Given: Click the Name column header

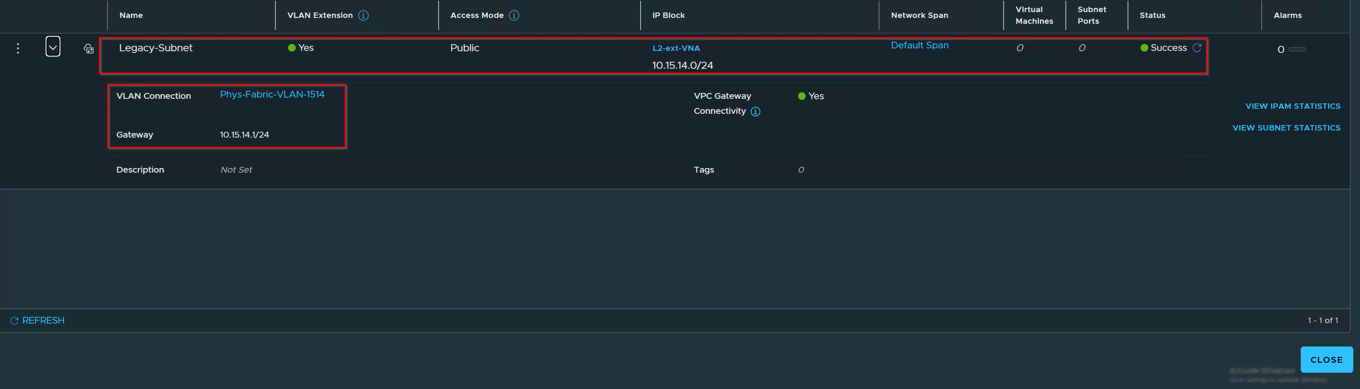Looking at the screenshot, I should click(x=131, y=15).
